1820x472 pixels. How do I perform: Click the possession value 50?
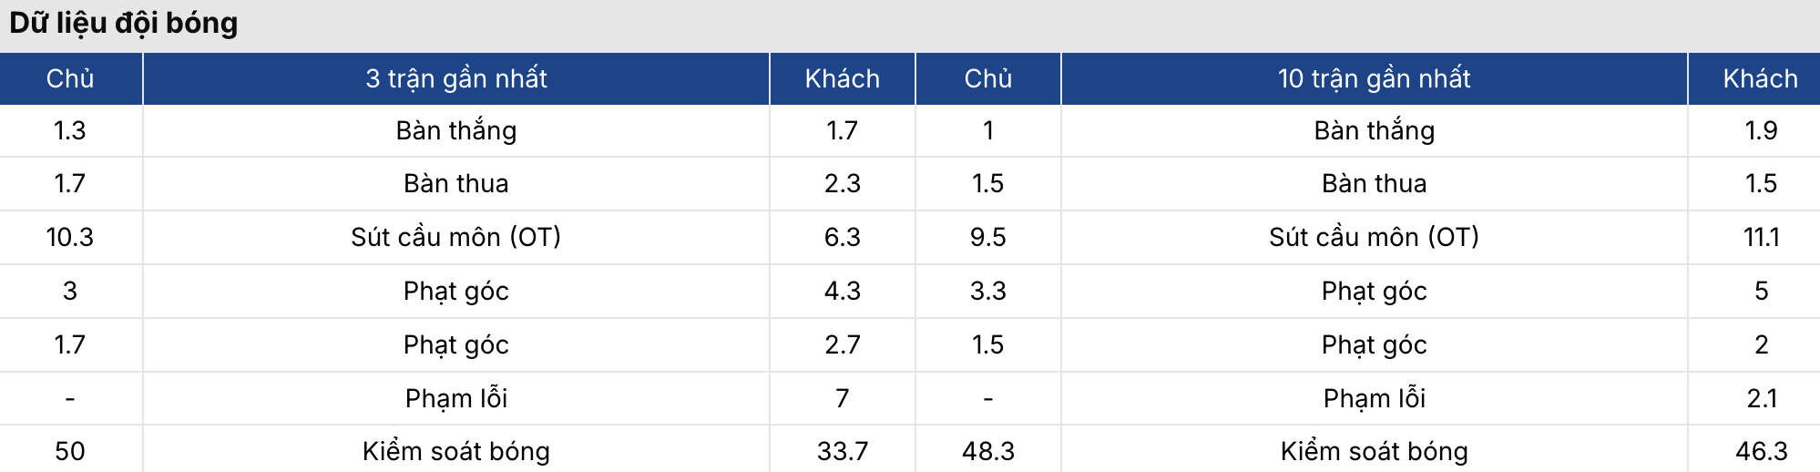point(70,451)
